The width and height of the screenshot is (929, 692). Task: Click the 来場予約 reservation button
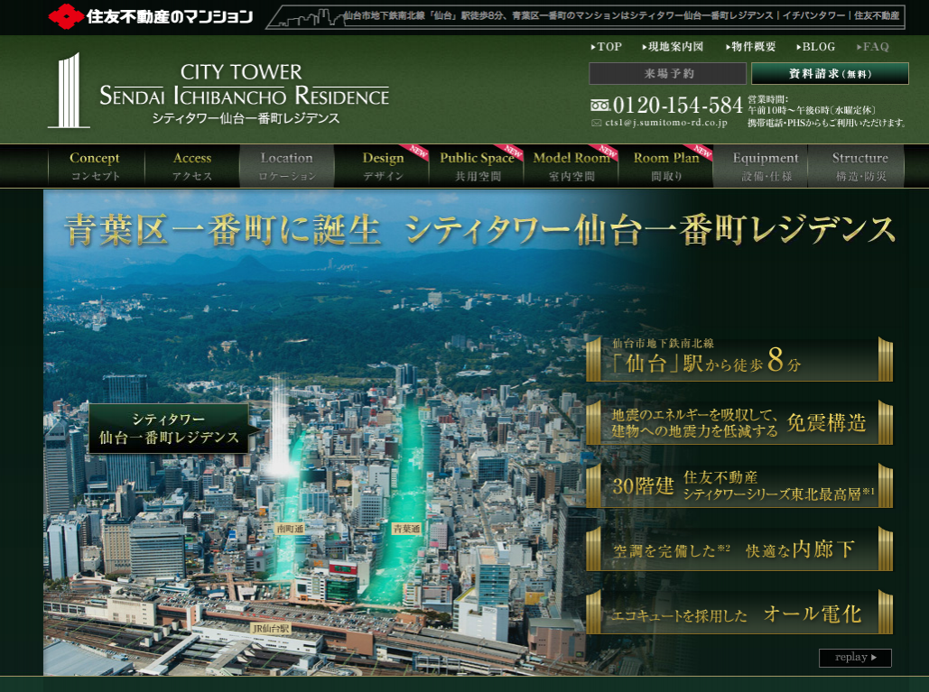pyautogui.click(x=668, y=73)
